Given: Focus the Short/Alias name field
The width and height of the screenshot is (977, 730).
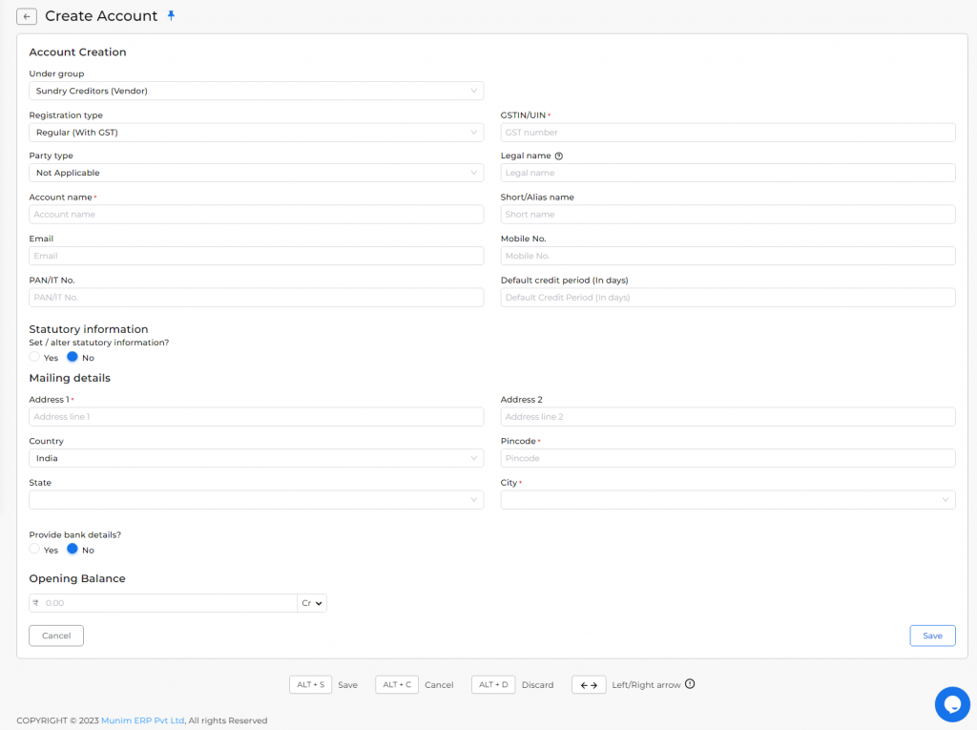Looking at the screenshot, I should (x=728, y=215).
